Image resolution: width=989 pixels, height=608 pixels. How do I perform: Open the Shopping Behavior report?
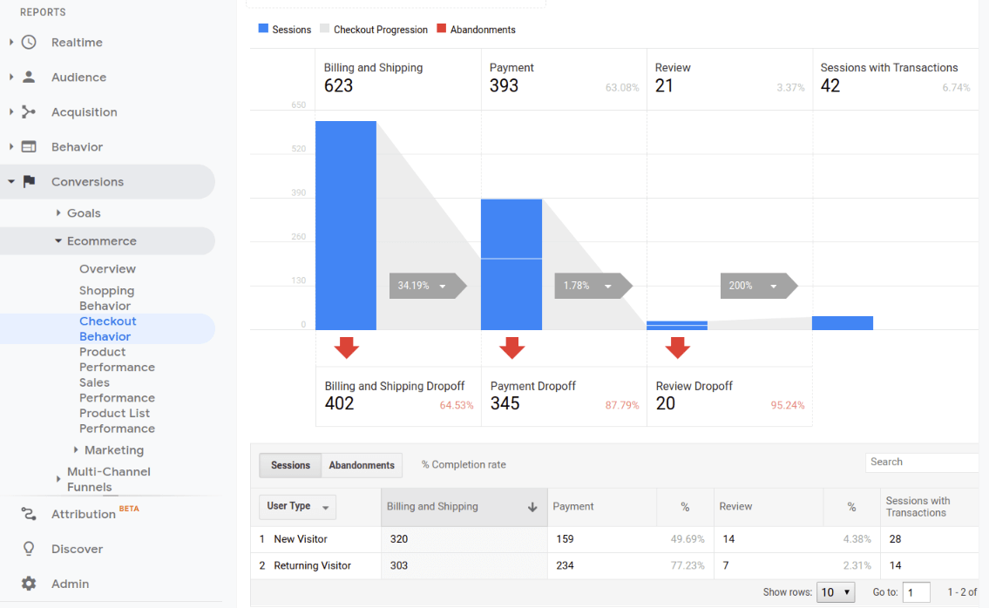pyautogui.click(x=106, y=298)
